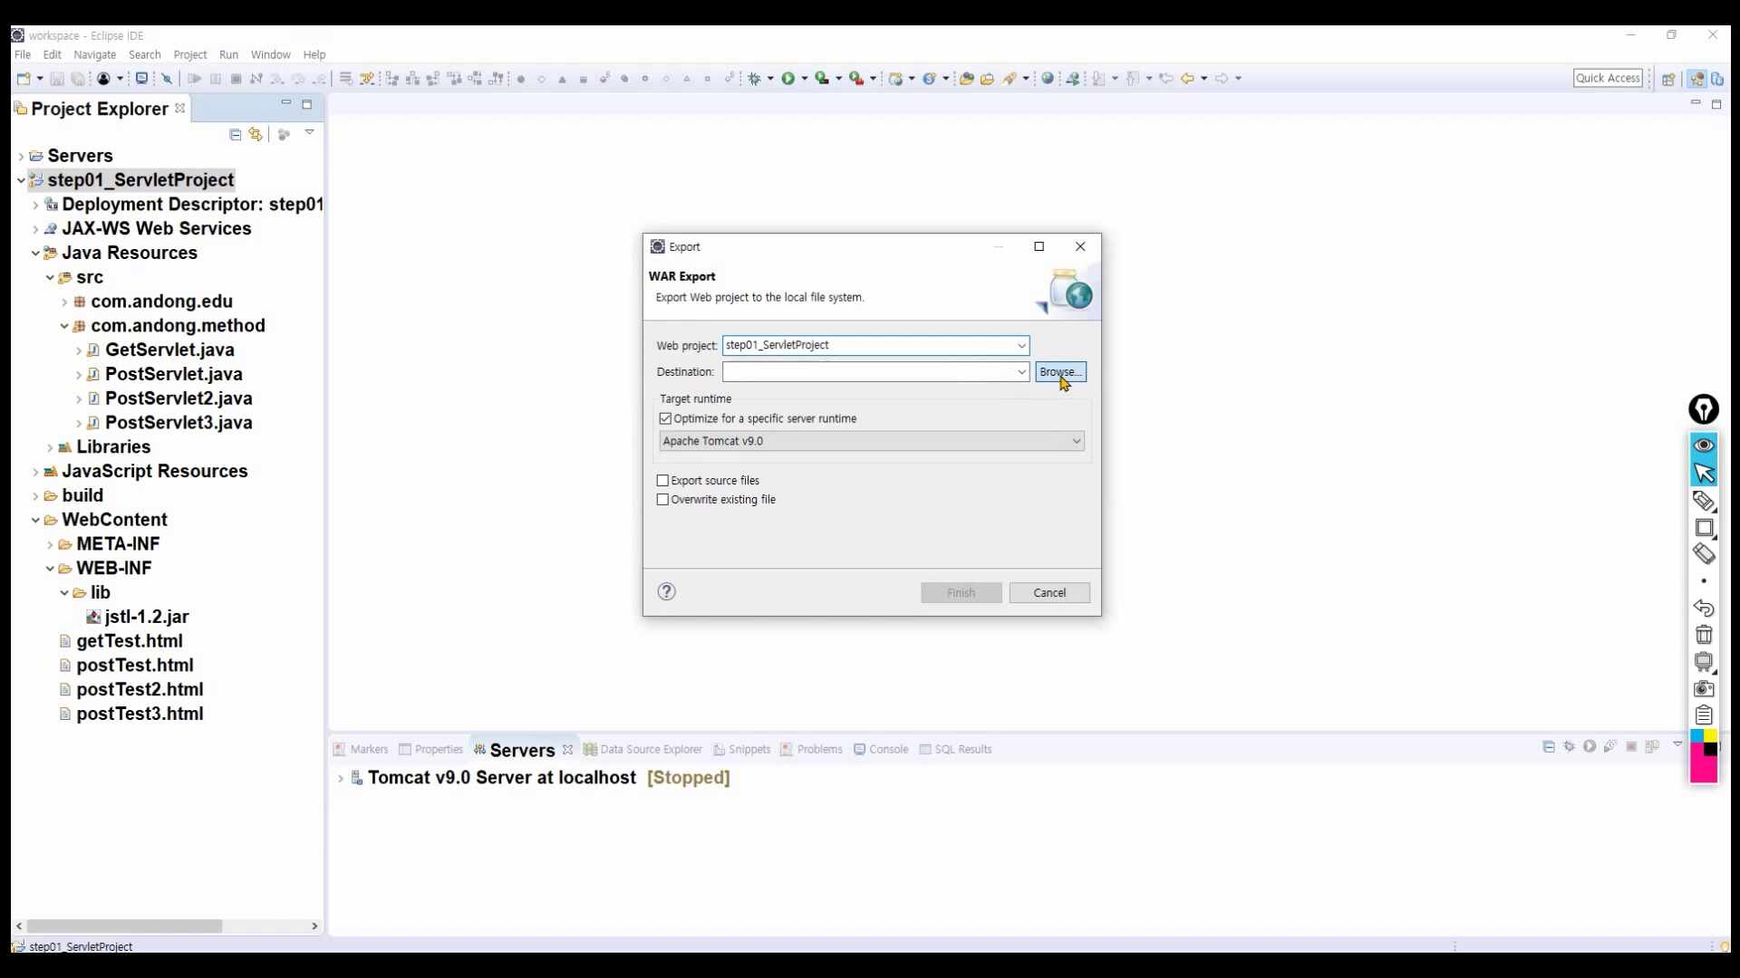The width and height of the screenshot is (1740, 978).
Task: Click Project Explorer horizontal scrollbar thumb
Action: click(124, 925)
